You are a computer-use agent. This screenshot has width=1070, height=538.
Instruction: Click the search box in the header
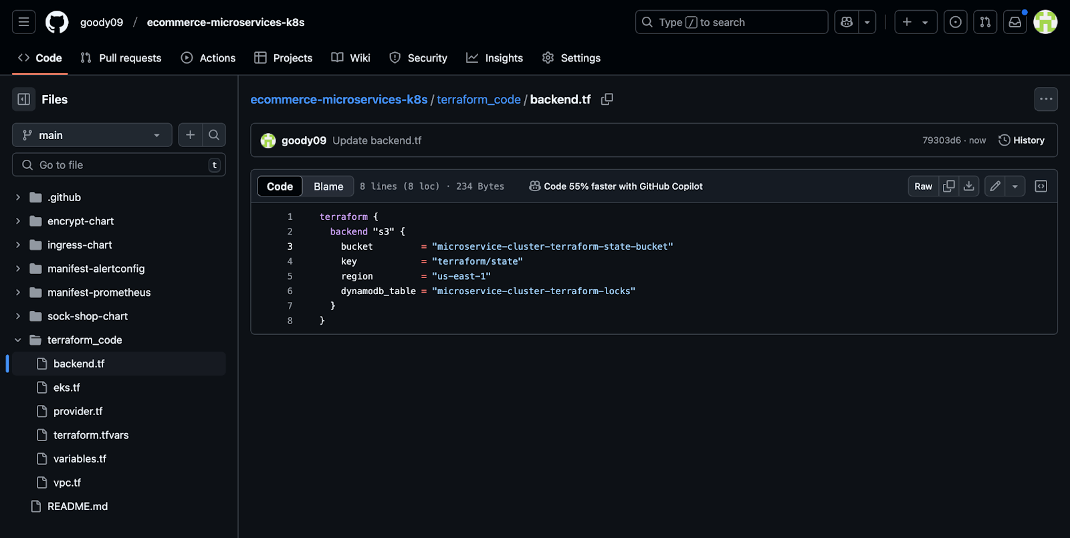pyautogui.click(x=732, y=22)
